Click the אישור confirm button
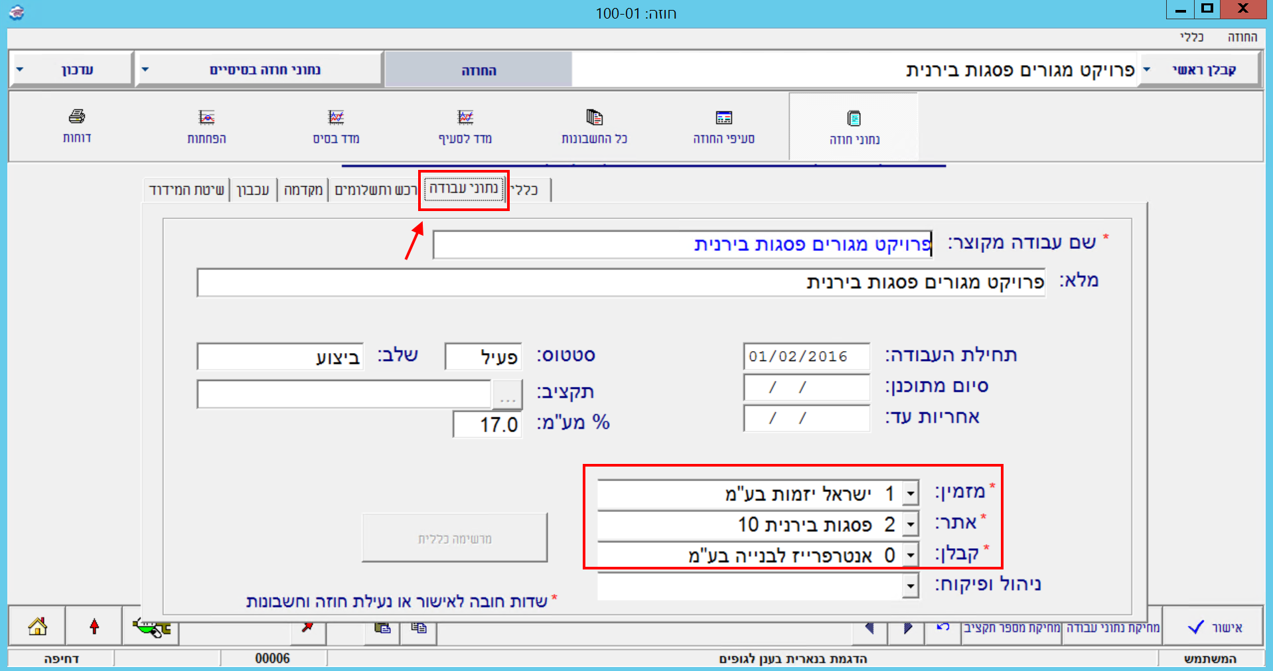The width and height of the screenshot is (1273, 671). click(x=1214, y=627)
